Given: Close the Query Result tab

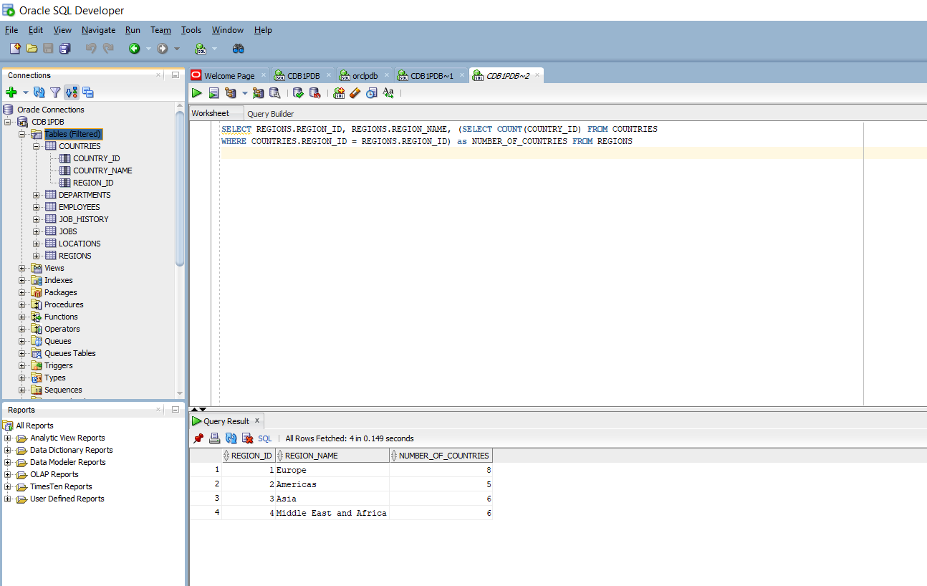Looking at the screenshot, I should pos(258,421).
